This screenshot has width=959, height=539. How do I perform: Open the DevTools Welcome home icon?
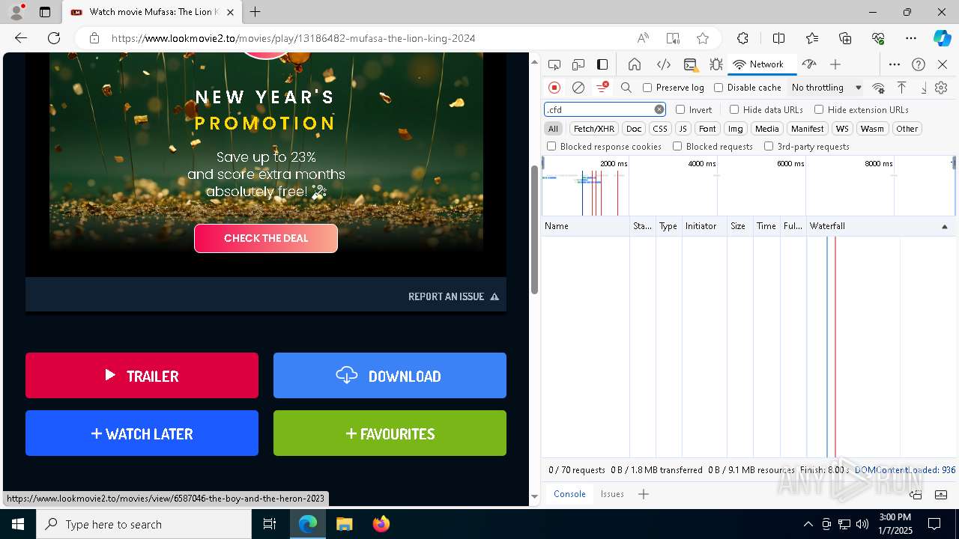(635, 64)
